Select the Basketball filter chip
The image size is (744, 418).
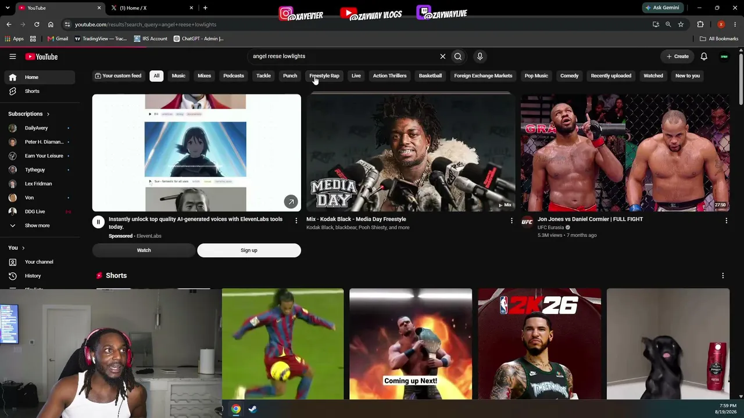point(430,75)
